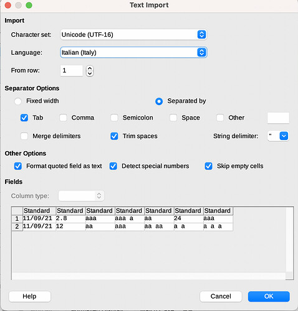This screenshot has height=311, width=298.
Task: Increase the From row value with up arrow
Action: click(90, 68)
